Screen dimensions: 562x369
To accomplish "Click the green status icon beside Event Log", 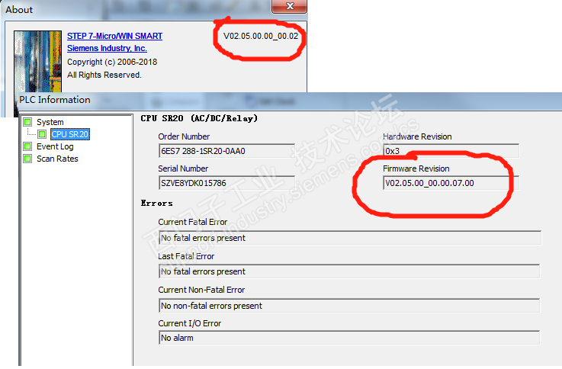I will (27, 146).
